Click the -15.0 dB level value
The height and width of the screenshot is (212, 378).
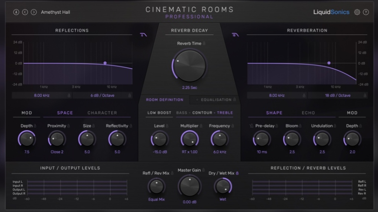tap(159, 152)
